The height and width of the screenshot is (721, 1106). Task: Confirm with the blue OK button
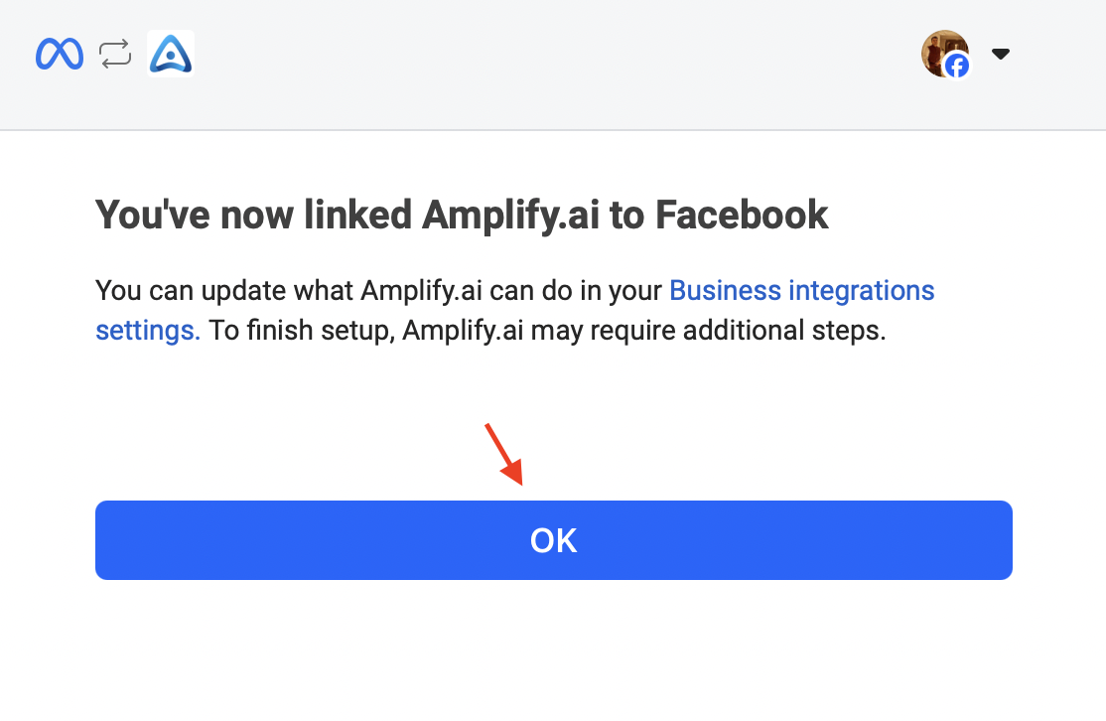[x=554, y=540]
